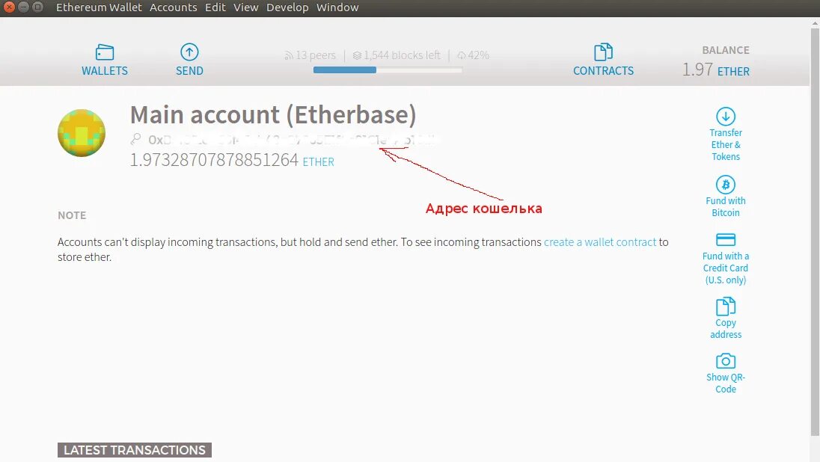Open the View menu
820x462 pixels.
(246, 7)
